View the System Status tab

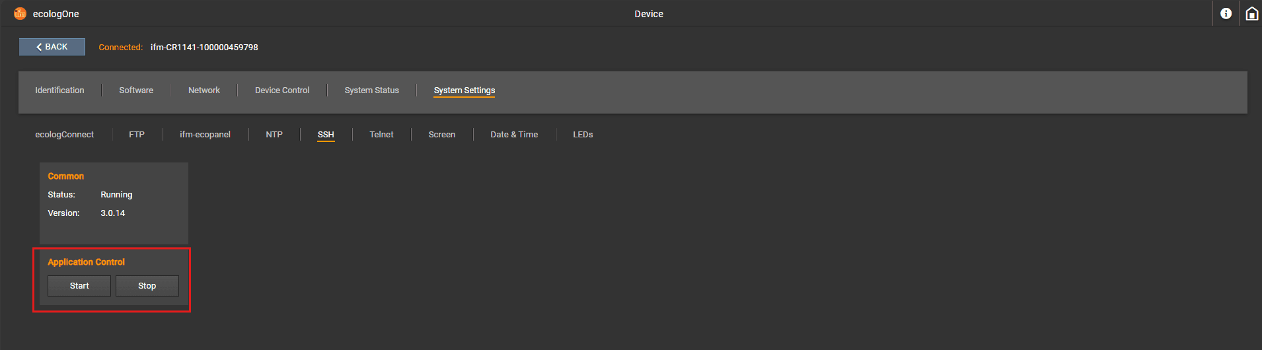[371, 90]
